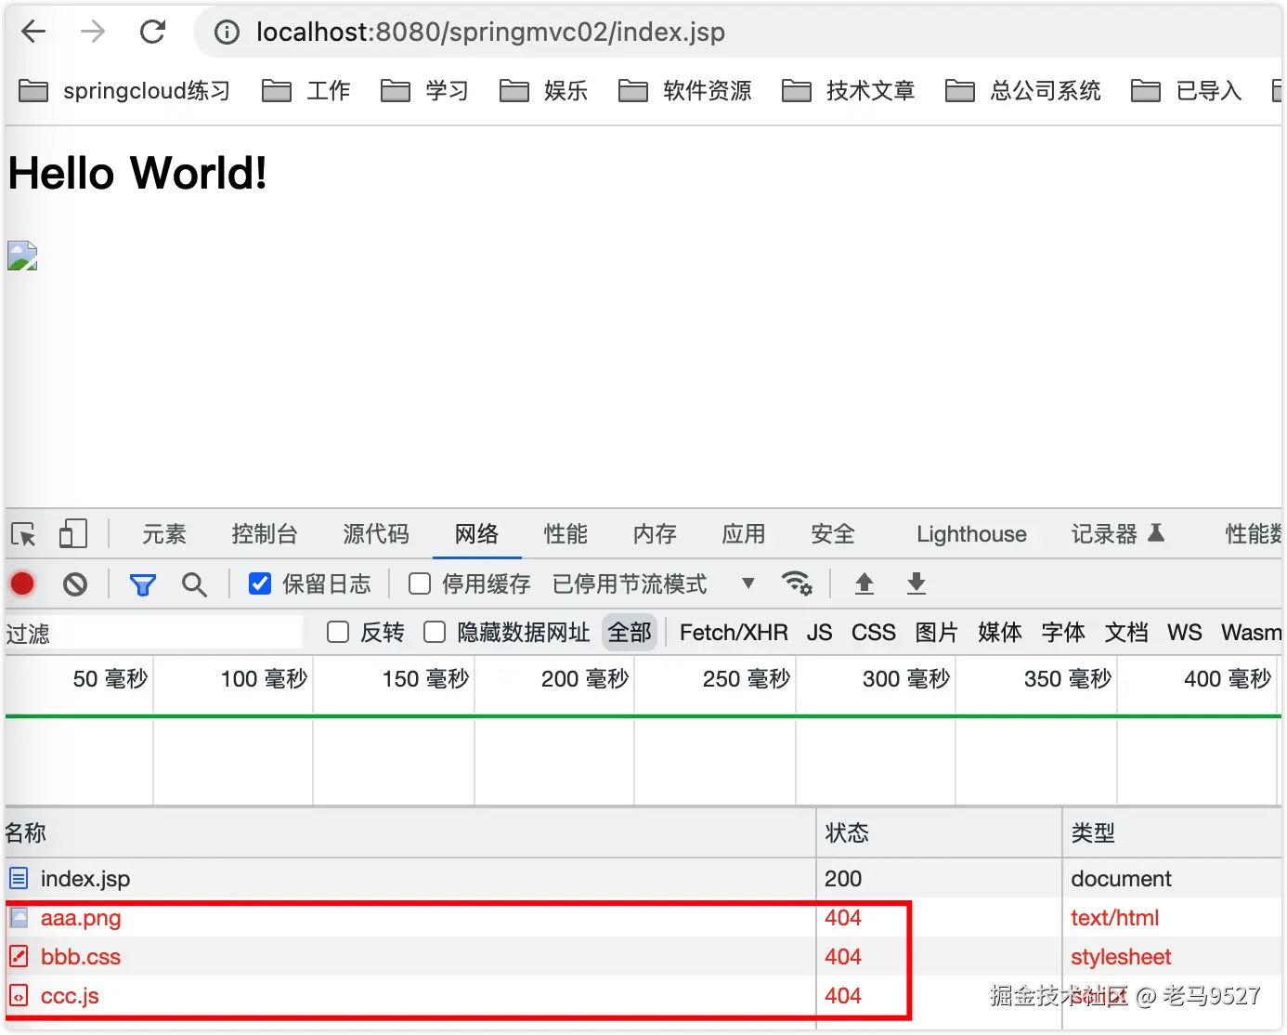Image resolution: width=1287 pixels, height=1035 pixels.
Task: Open the springcloud练习 bookmark folder
Action: click(124, 91)
